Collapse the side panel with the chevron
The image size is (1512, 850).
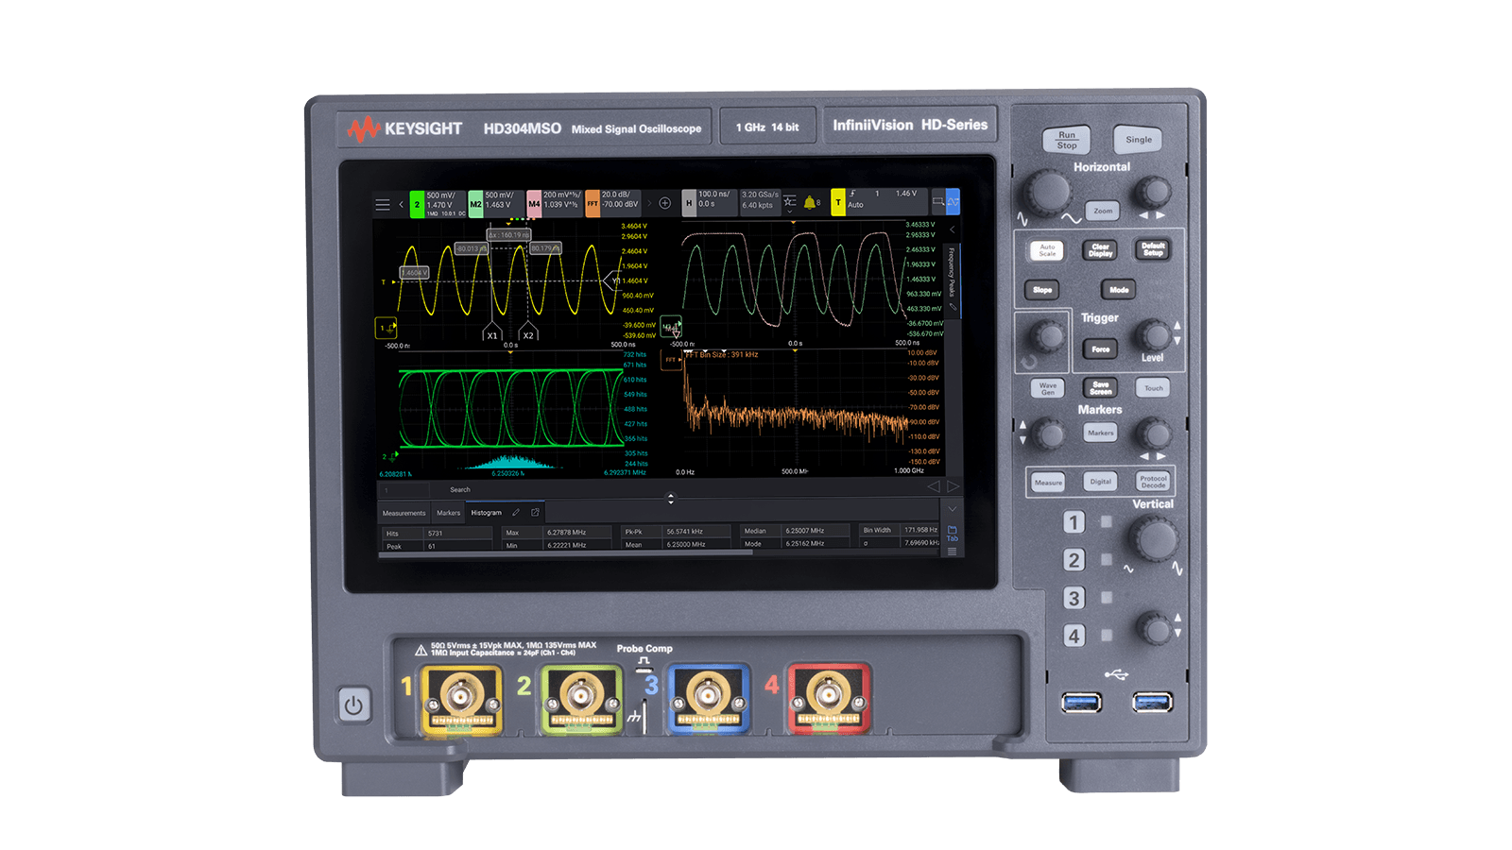pyautogui.click(x=953, y=229)
